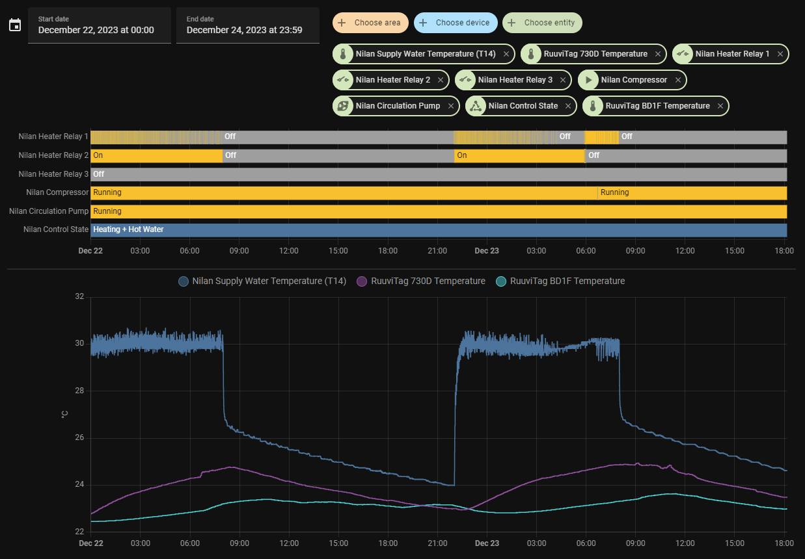
Task: Toggle RuuviTag BD1F Temperature legend entry
Action: (x=560, y=281)
